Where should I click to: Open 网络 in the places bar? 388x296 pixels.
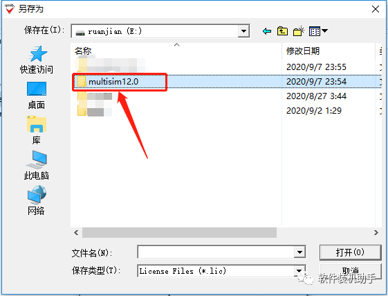pos(37,201)
